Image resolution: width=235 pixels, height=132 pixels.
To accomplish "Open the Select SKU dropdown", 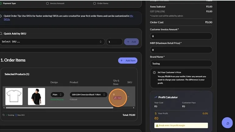I will [x=52, y=42].
